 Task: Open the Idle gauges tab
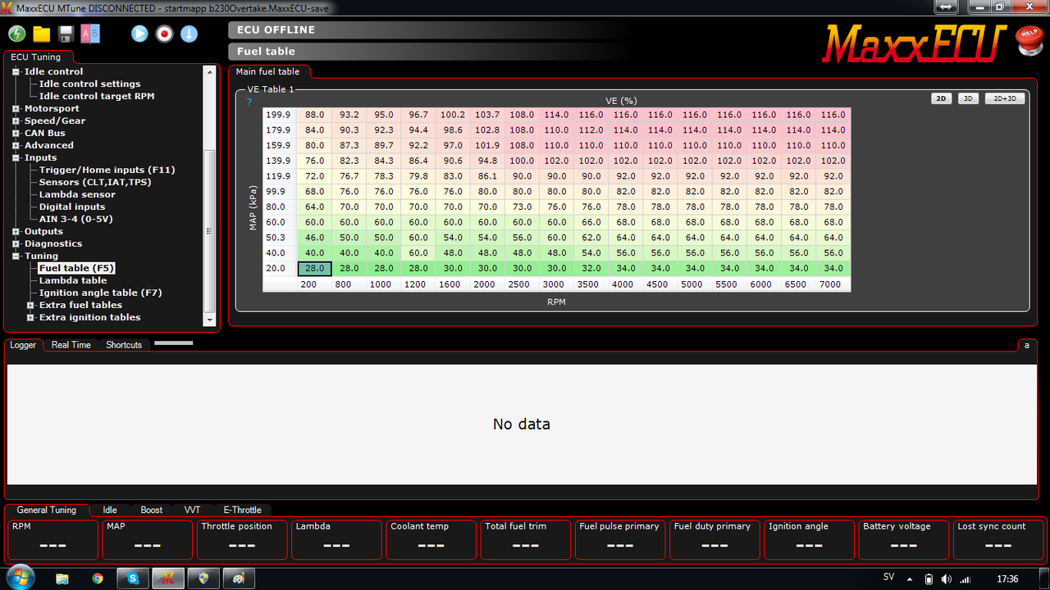[x=110, y=510]
